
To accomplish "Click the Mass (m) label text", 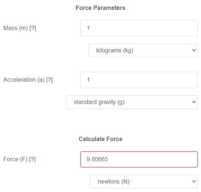I will [x=16, y=28].
